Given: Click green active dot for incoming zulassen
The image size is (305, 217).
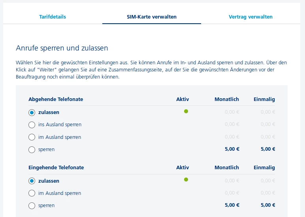Looking at the screenshot, I should (x=186, y=180).
